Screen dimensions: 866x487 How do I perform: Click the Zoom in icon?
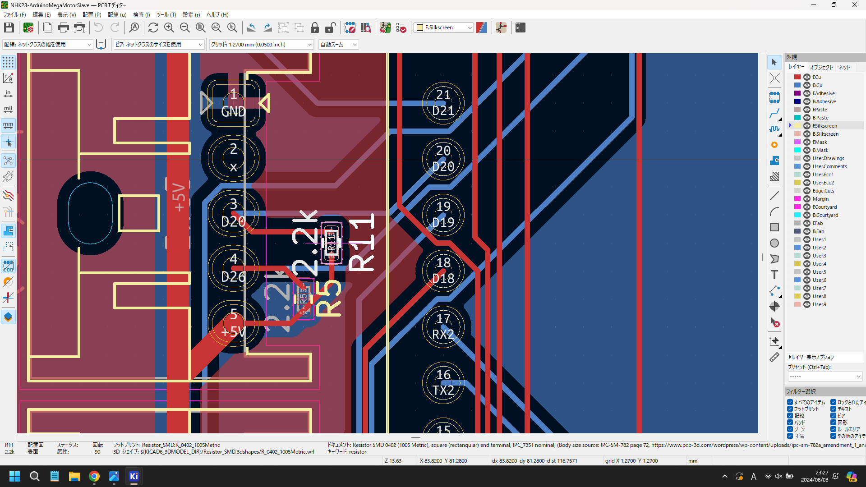click(x=169, y=28)
